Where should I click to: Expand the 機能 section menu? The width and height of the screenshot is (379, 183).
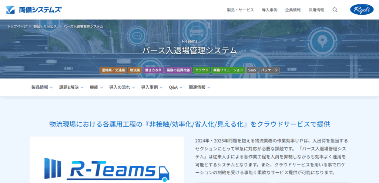coord(96,87)
